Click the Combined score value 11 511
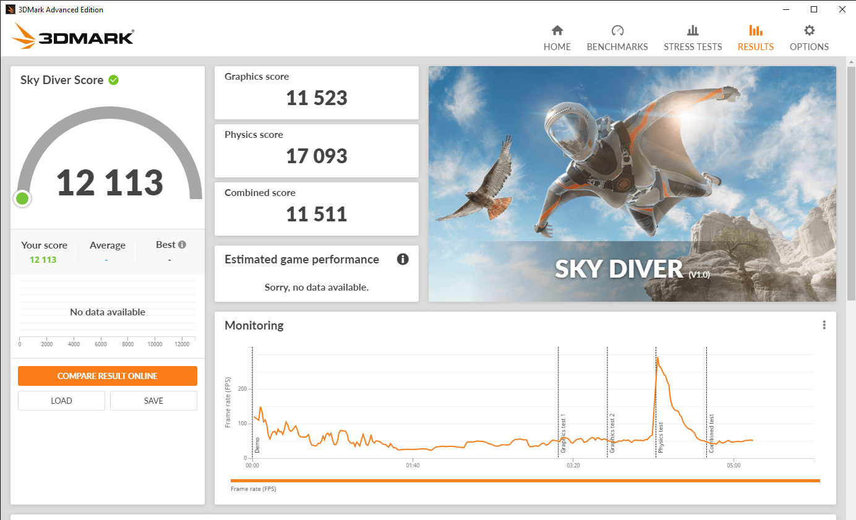 [317, 215]
